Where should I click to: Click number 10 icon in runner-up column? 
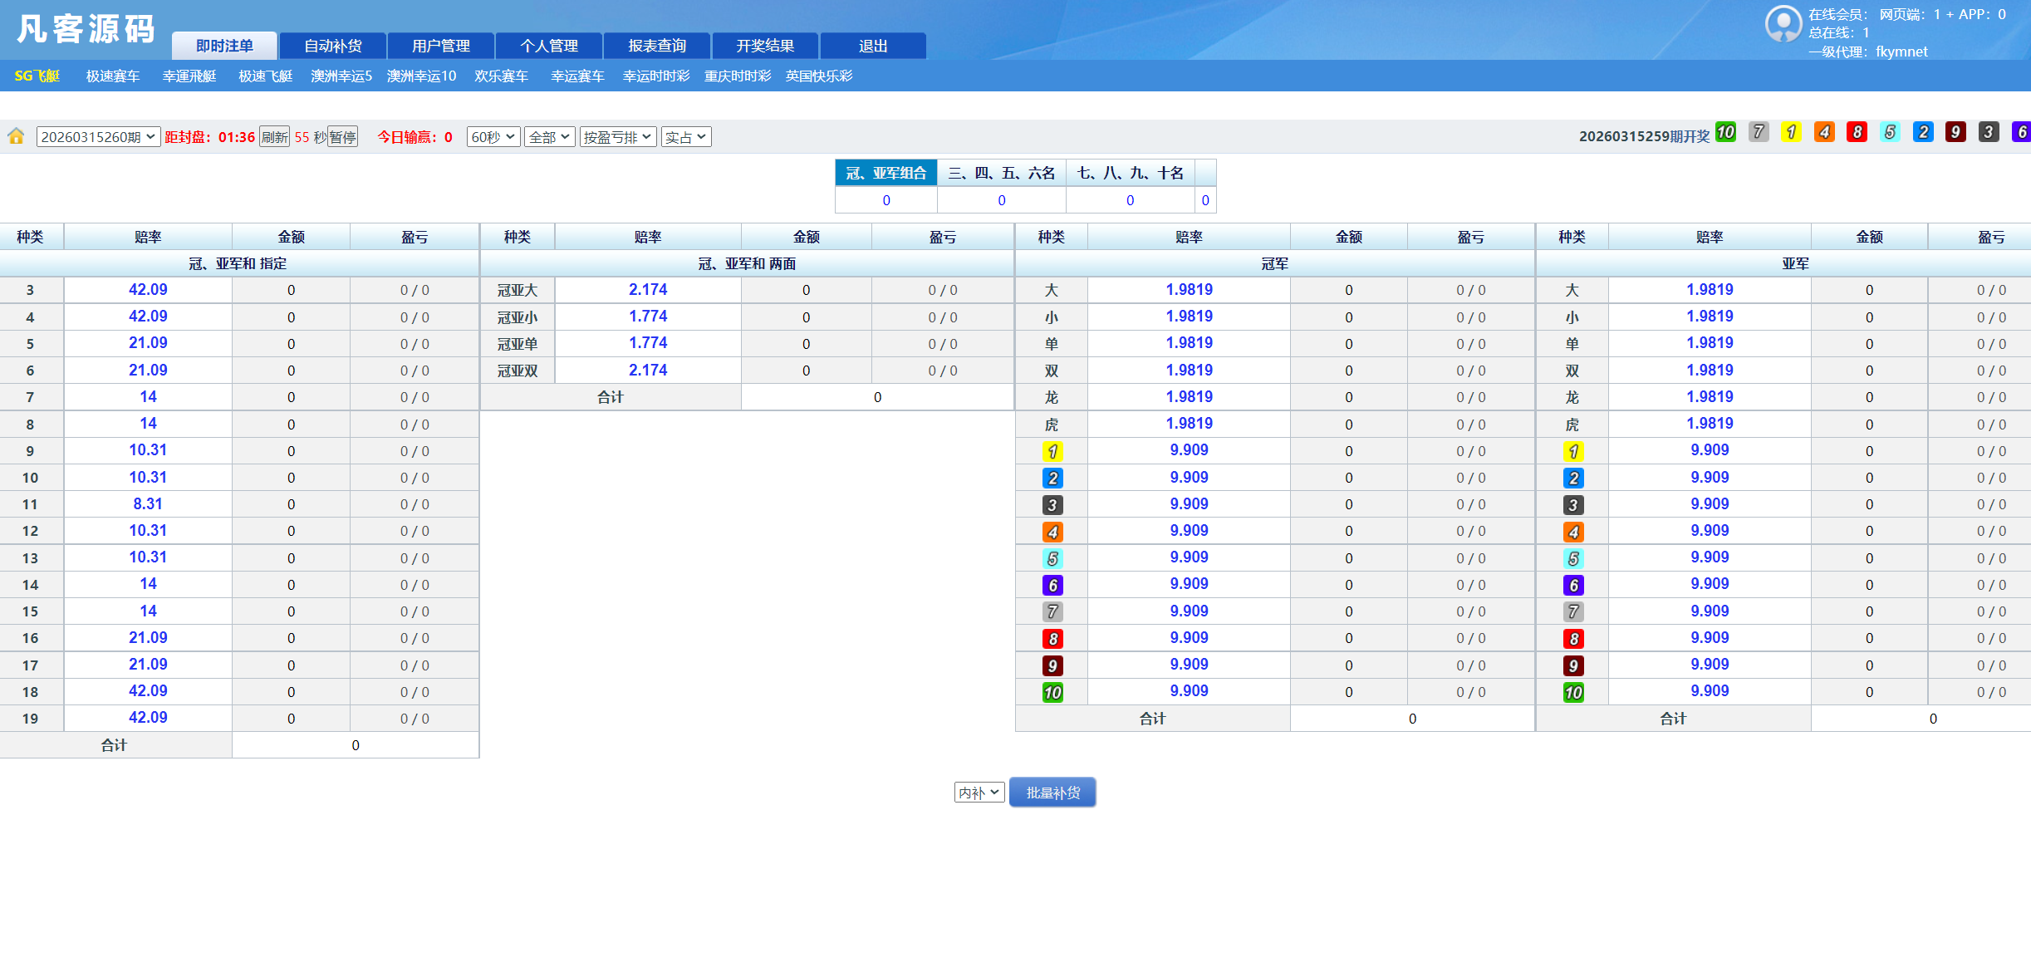click(1572, 691)
